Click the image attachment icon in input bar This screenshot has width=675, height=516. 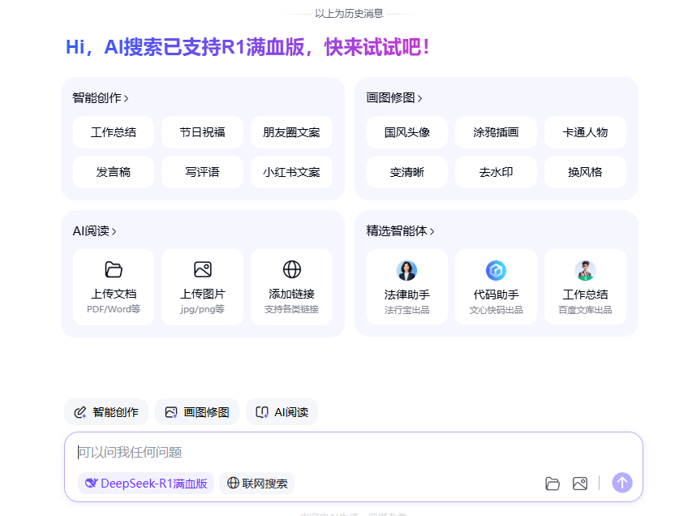[x=580, y=483]
